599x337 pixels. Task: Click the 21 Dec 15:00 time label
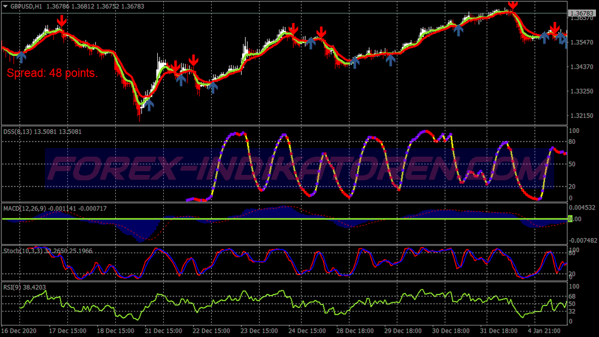(x=163, y=331)
